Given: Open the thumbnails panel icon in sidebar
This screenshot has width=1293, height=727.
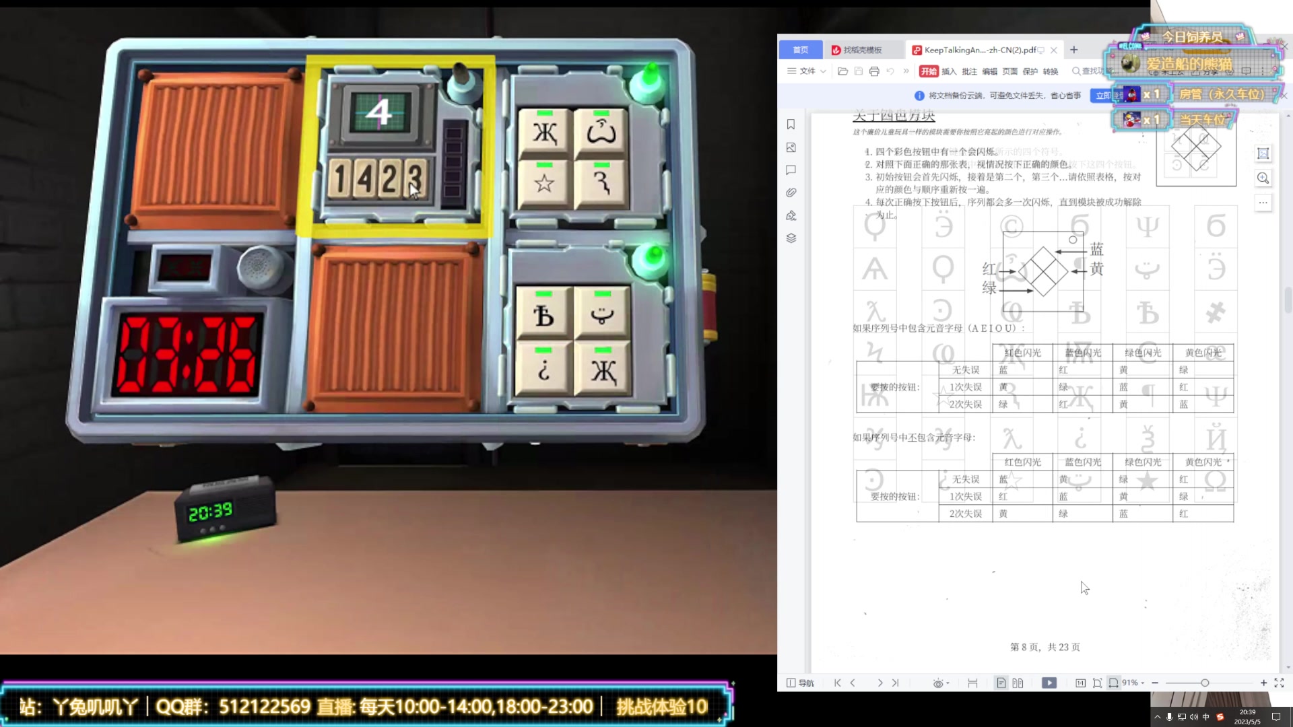Looking at the screenshot, I should pyautogui.click(x=791, y=147).
